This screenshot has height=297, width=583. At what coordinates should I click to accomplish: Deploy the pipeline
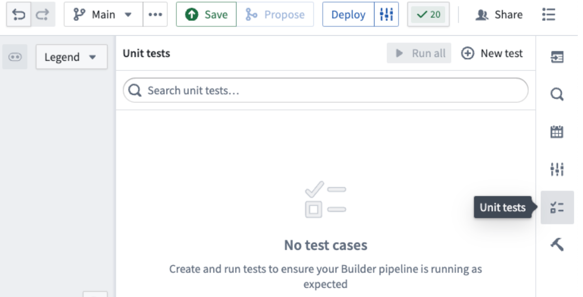coord(348,14)
